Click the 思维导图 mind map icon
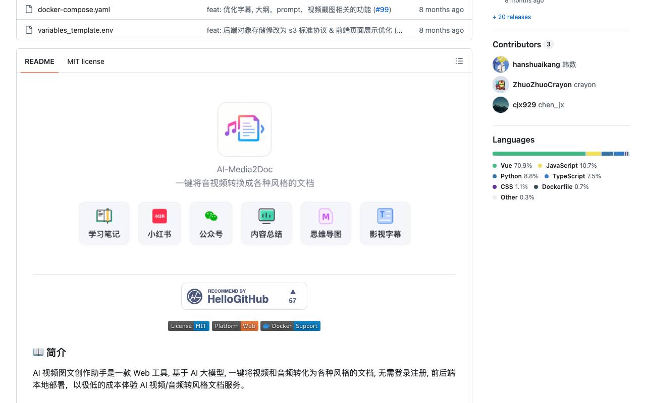 click(x=326, y=216)
